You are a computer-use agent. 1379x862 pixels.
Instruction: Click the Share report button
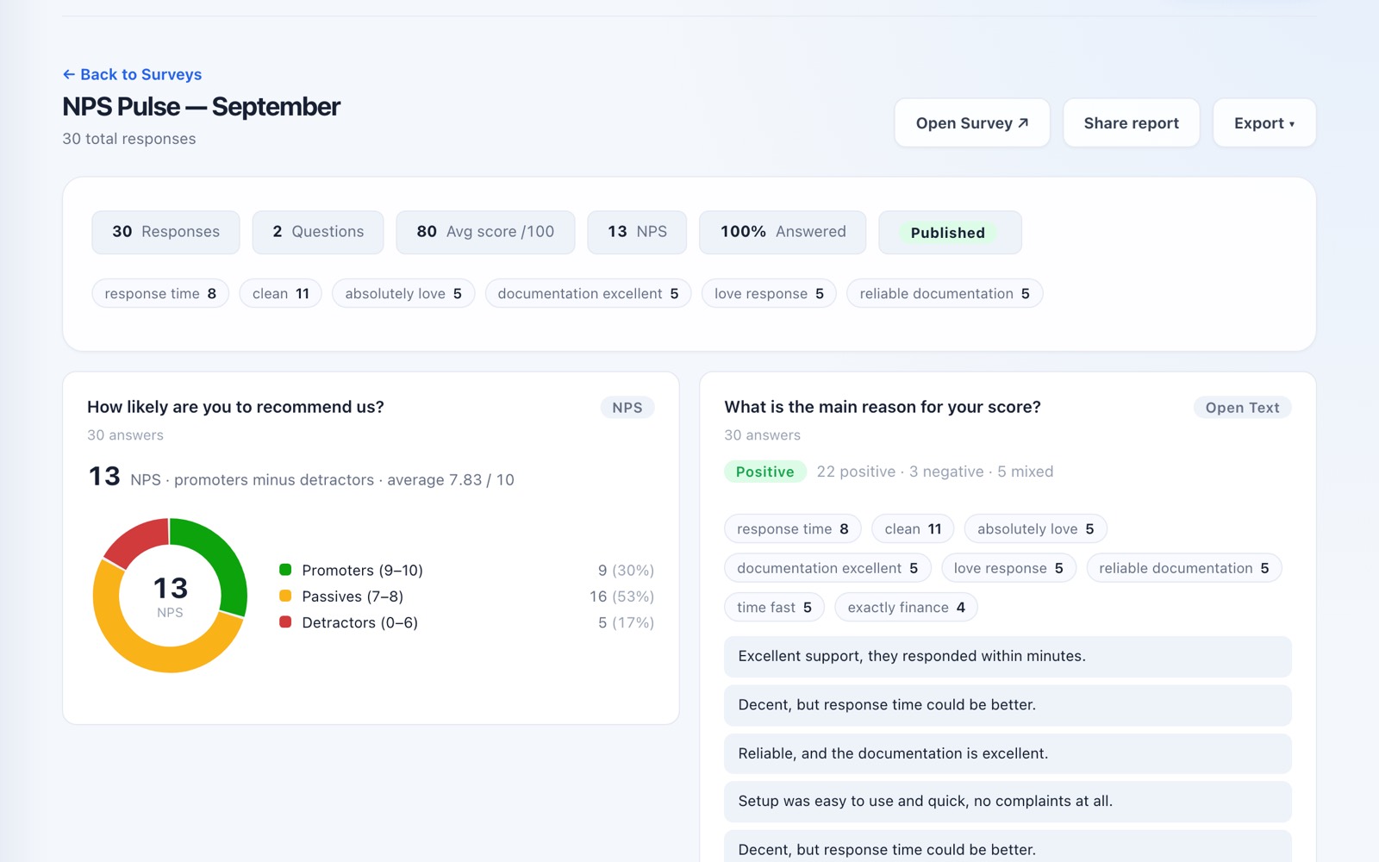tap(1131, 122)
